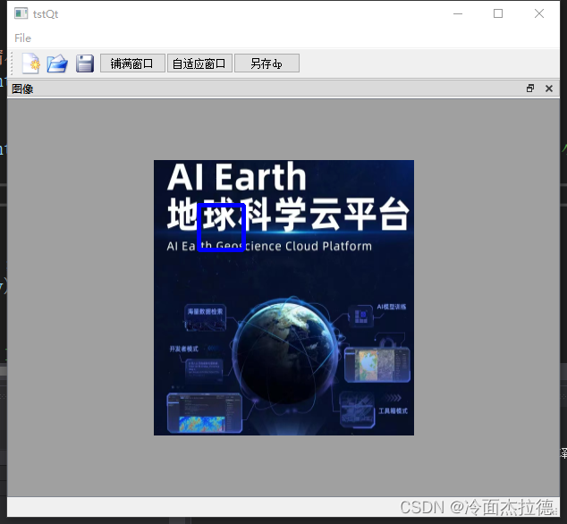The height and width of the screenshot is (524, 567).
Task: Click the 另存dp button
Action: pyautogui.click(x=267, y=63)
